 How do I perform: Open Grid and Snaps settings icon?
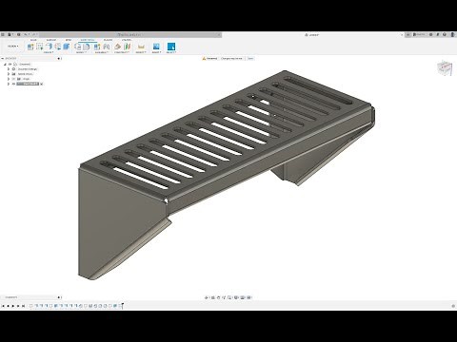coord(243,297)
